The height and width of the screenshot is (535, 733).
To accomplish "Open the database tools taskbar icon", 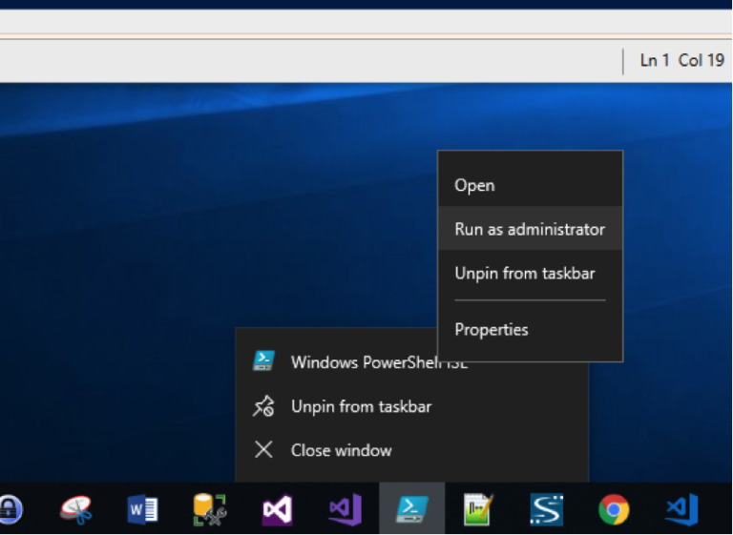I will [x=209, y=510].
